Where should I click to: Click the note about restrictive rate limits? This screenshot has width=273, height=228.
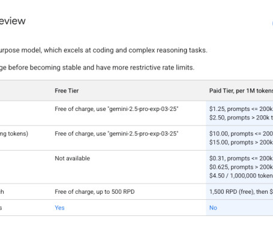[97, 68]
